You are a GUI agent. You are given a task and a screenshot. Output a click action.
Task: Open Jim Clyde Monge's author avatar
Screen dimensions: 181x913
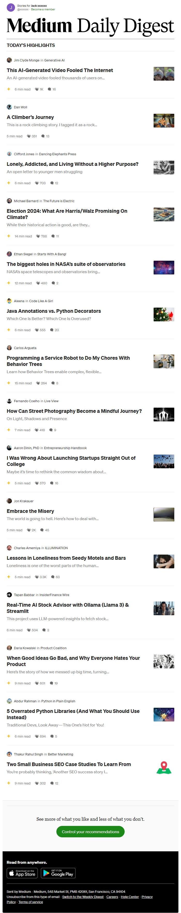pos(9,60)
